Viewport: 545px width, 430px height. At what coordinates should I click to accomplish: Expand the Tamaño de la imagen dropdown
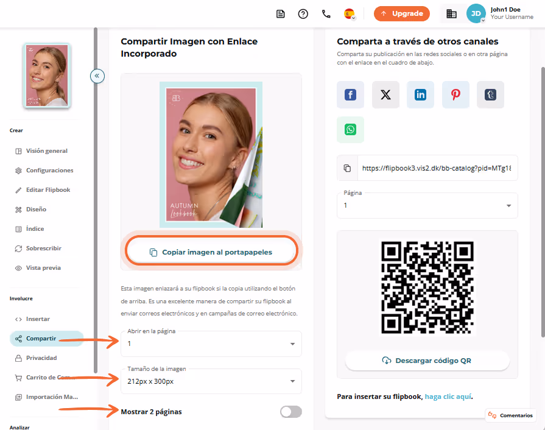click(x=211, y=381)
